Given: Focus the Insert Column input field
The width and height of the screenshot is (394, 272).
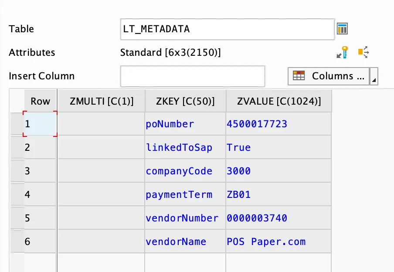Looking at the screenshot, I should [x=193, y=76].
